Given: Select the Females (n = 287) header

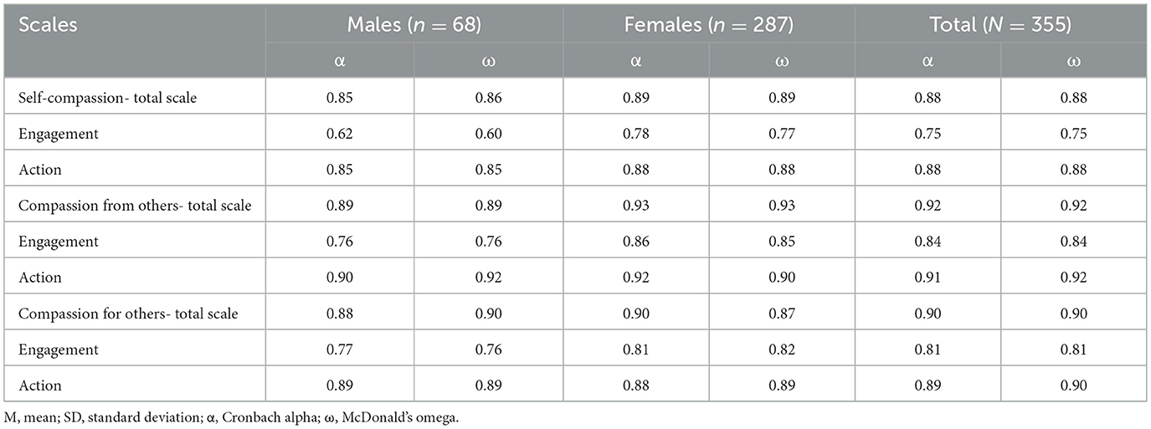Looking at the screenshot, I should tap(708, 24).
